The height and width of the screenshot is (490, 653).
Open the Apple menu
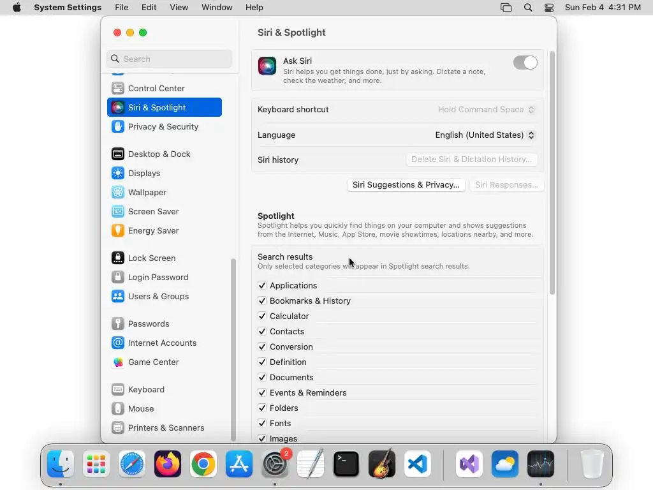pos(17,8)
